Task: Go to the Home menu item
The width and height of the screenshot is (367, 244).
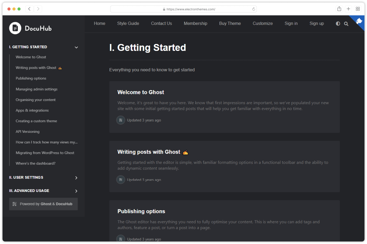Action: point(100,23)
